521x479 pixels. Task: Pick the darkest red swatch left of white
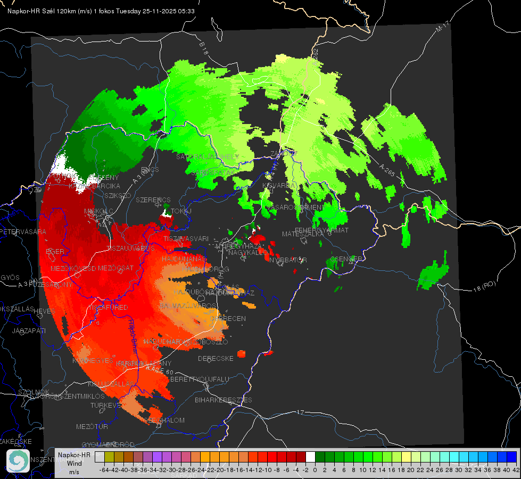pos(301,457)
